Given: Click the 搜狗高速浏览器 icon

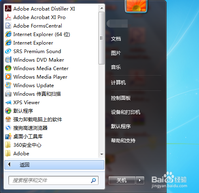Looking at the screenshot, I should pyautogui.click(x=8, y=128).
